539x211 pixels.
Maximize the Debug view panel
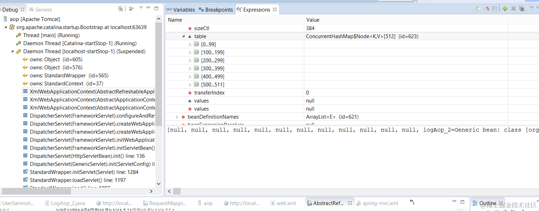click(156, 8)
